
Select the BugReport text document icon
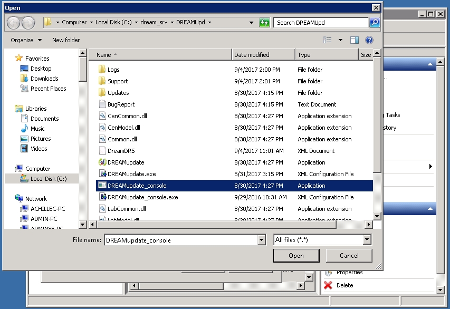[102, 104]
